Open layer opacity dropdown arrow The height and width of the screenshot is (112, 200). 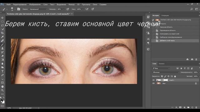point(199,72)
